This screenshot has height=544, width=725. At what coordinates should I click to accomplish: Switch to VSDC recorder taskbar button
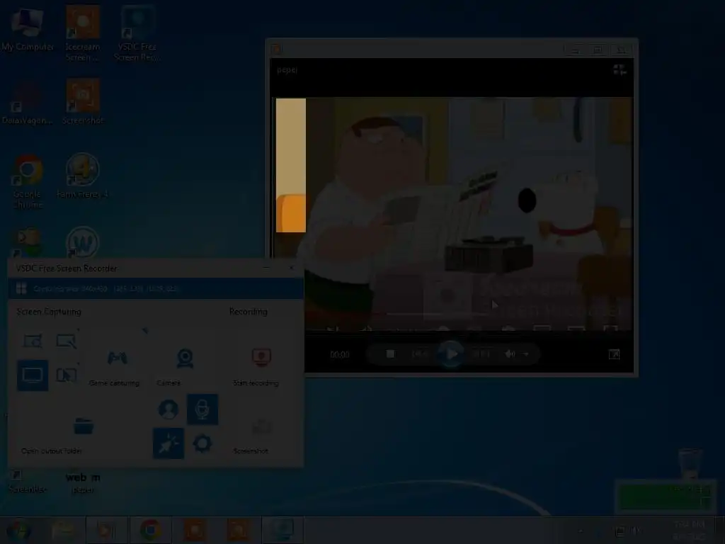click(x=282, y=530)
